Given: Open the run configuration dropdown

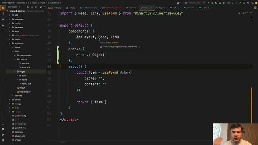Looking at the screenshot, I should [x=195, y=3].
